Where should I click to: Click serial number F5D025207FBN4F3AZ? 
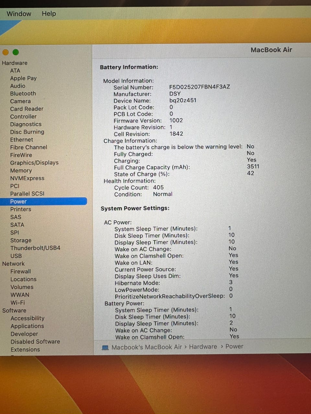[x=200, y=87]
